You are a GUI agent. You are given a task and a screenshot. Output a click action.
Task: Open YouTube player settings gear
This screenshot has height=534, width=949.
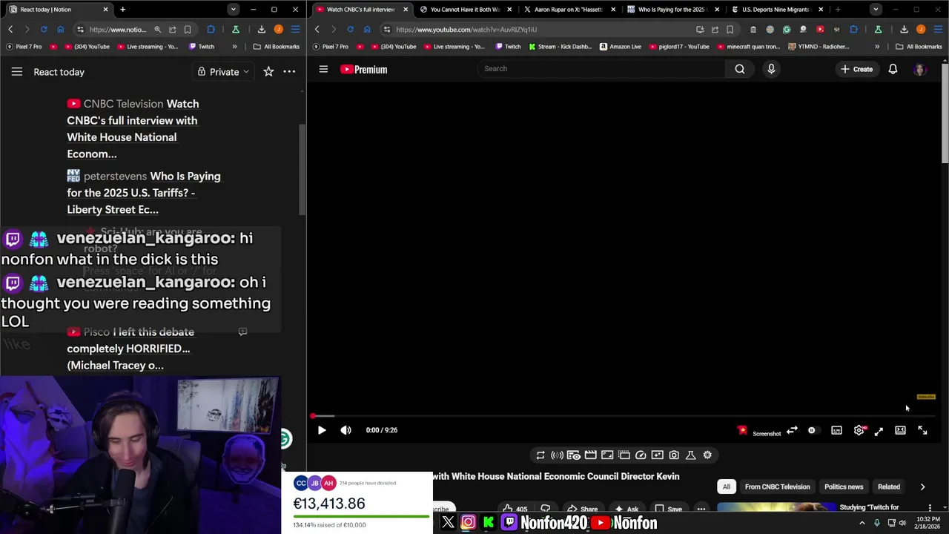[x=859, y=430]
